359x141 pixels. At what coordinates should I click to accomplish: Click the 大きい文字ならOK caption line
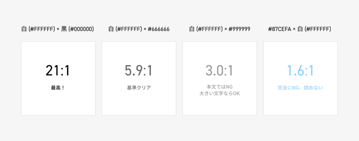point(219,93)
